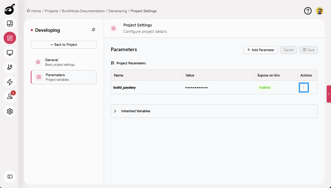
Task: Click the Configure project details subtitle
Action: coord(145,31)
